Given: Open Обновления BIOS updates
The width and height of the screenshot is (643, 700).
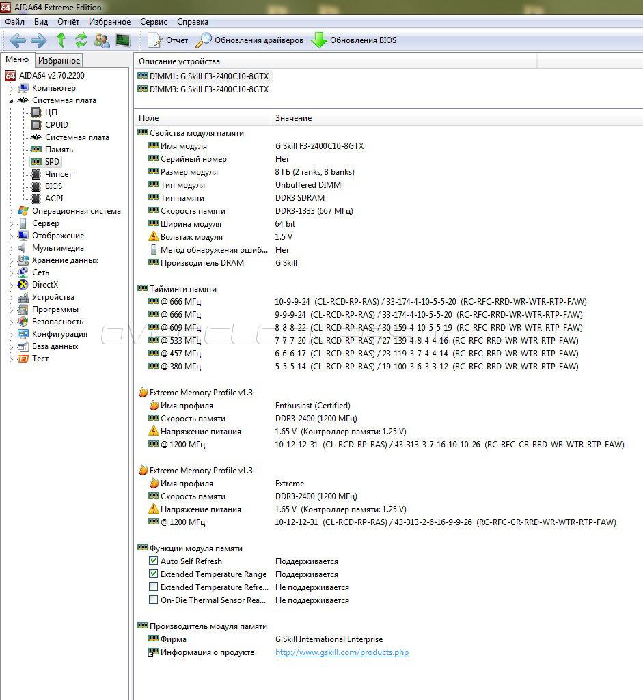Looking at the screenshot, I should tap(354, 40).
